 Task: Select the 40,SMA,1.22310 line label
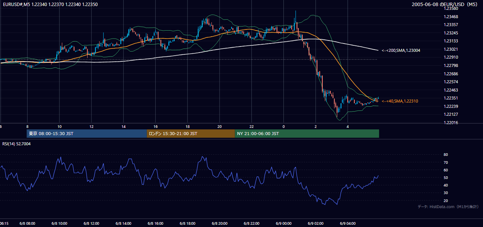(400, 101)
